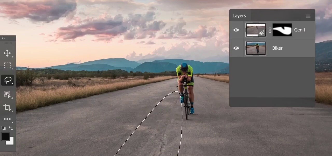Image resolution: width=332 pixels, height=156 pixels.
Task: Open the more tools ellipsis button
Action: click(x=7, y=119)
